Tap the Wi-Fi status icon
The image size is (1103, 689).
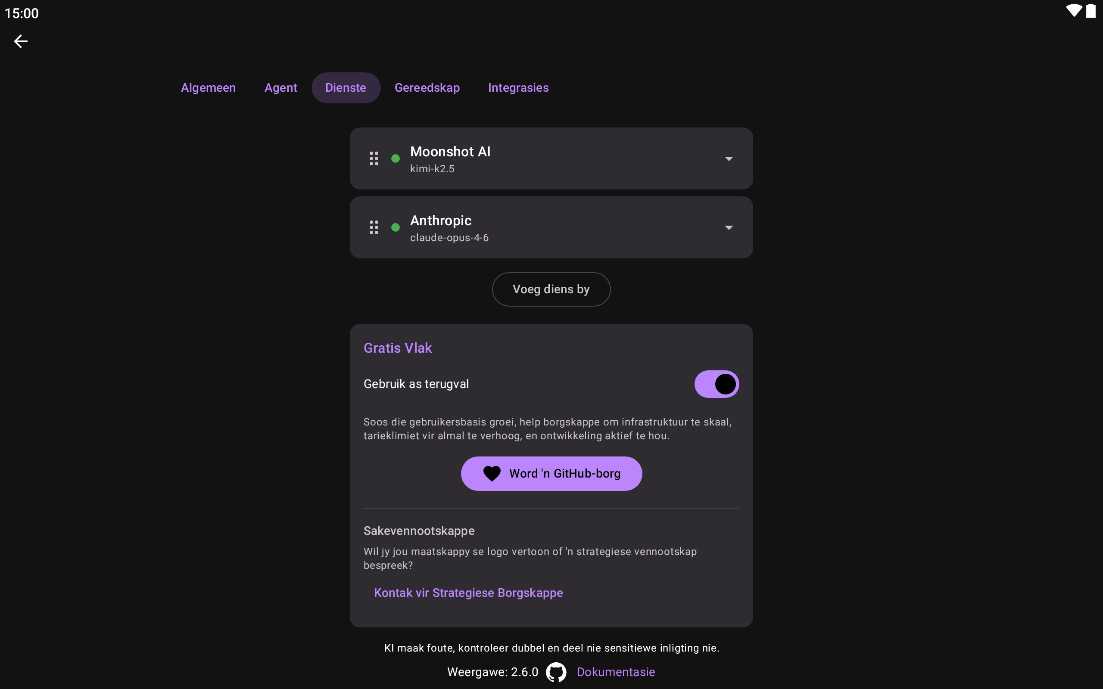click(x=1074, y=11)
